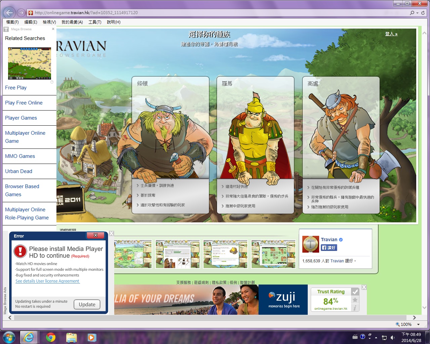The image size is (430, 344).
Task: Click Internet Explorer taskbar icon
Action: point(29,337)
